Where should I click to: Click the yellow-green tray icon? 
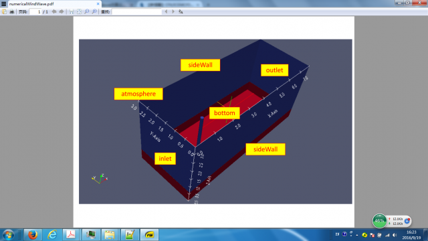tap(364, 235)
